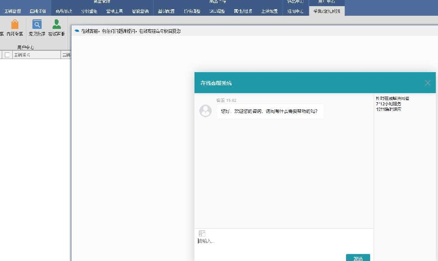Image resolution: width=438 pixels, height=261 pixels.
Task: Click the teal chat bubble icon in the notice bar
Action: pos(77,31)
